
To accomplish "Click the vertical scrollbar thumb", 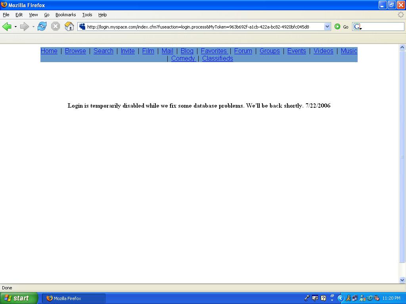I will (402, 157).
